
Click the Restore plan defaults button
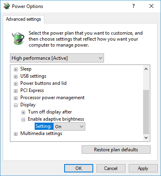(116, 150)
